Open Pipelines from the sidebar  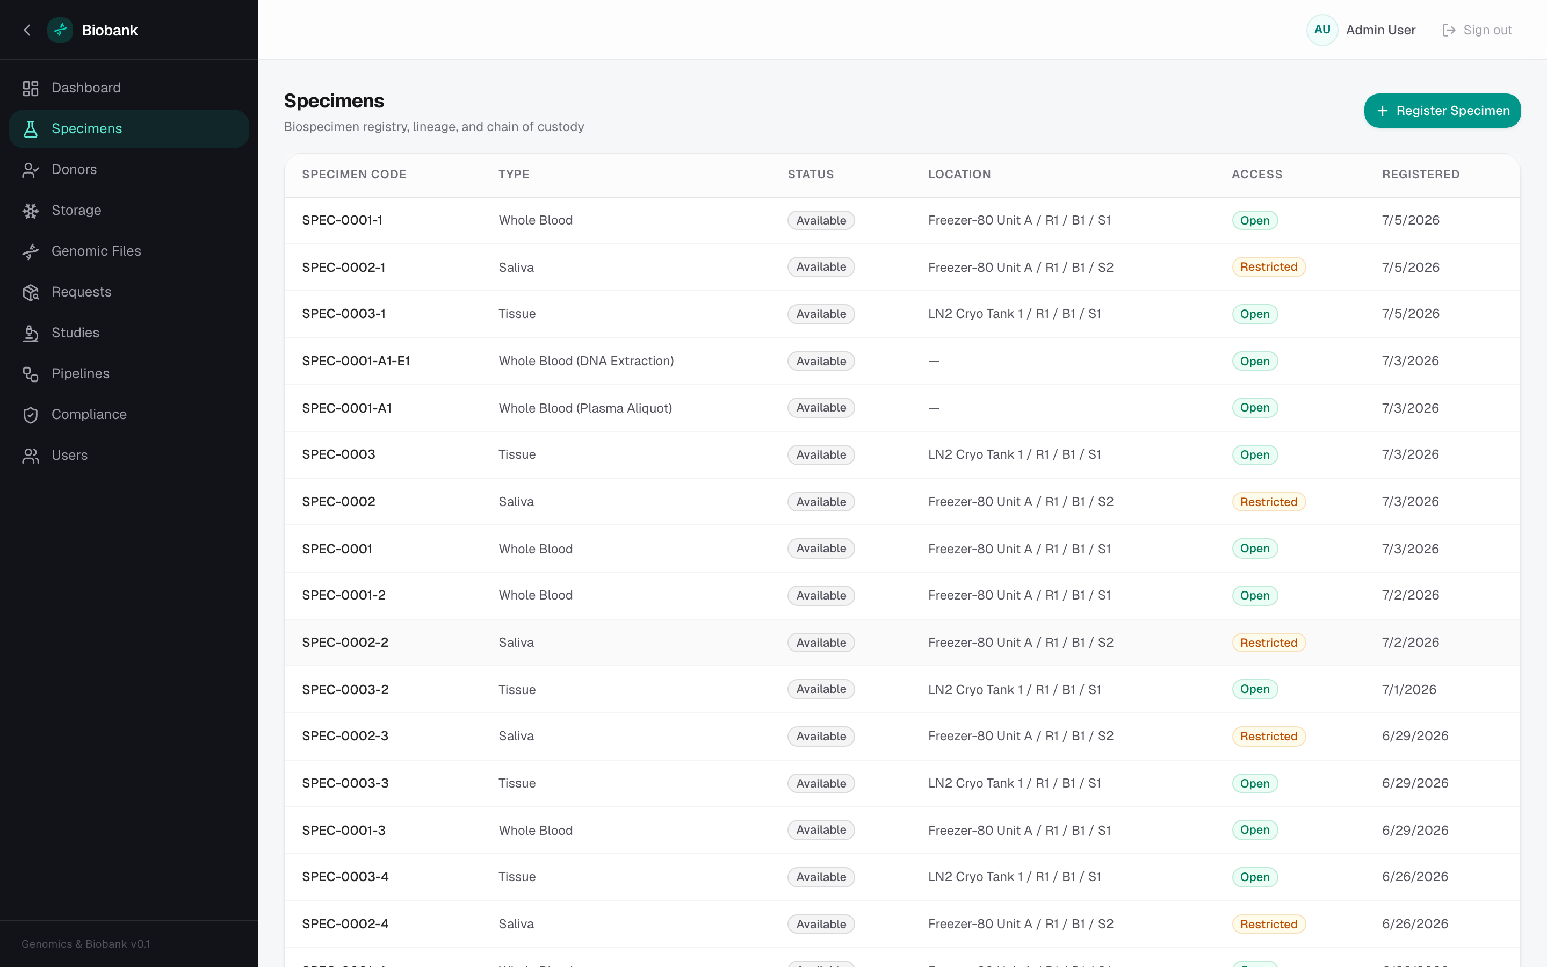[128, 374]
